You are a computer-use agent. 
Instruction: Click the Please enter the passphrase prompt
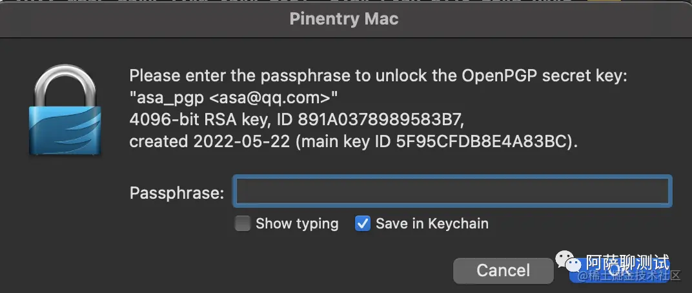coord(378,76)
